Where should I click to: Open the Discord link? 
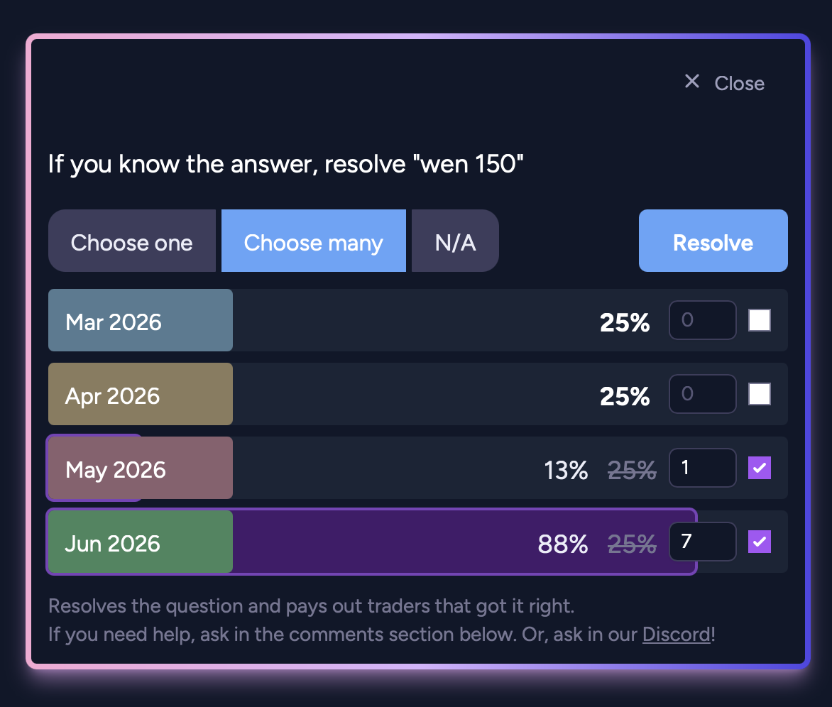676,634
